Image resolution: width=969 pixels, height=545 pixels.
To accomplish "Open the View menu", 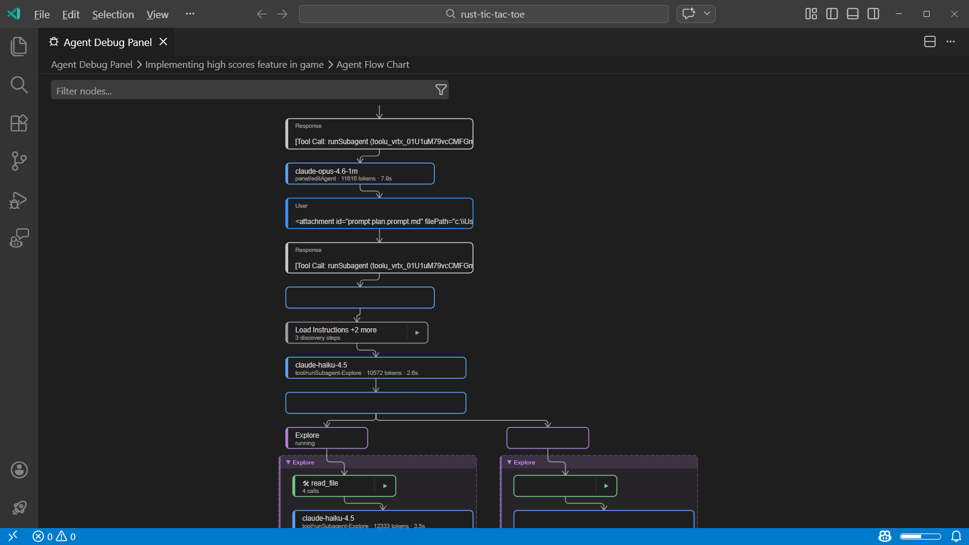I will tap(157, 15).
